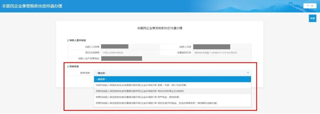Click the centered 非居民企业享受税收协定待遇办理 form title
This screenshot has width=320, height=114.
[x=160, y=28]
